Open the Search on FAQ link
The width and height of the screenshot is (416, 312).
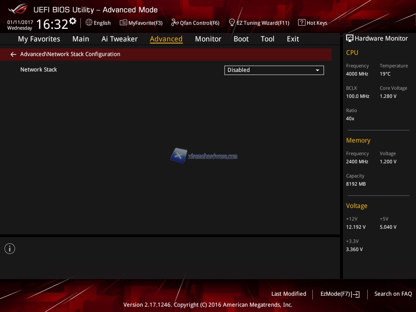click(393, 294)
